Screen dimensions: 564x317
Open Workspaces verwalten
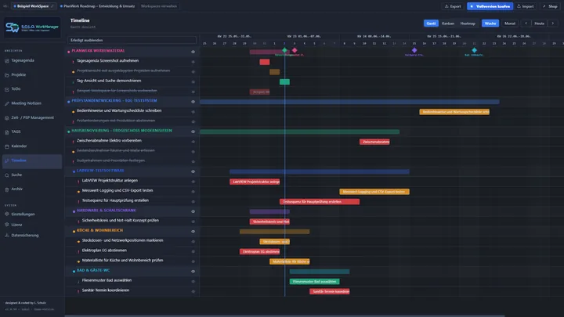coord(159,6)
